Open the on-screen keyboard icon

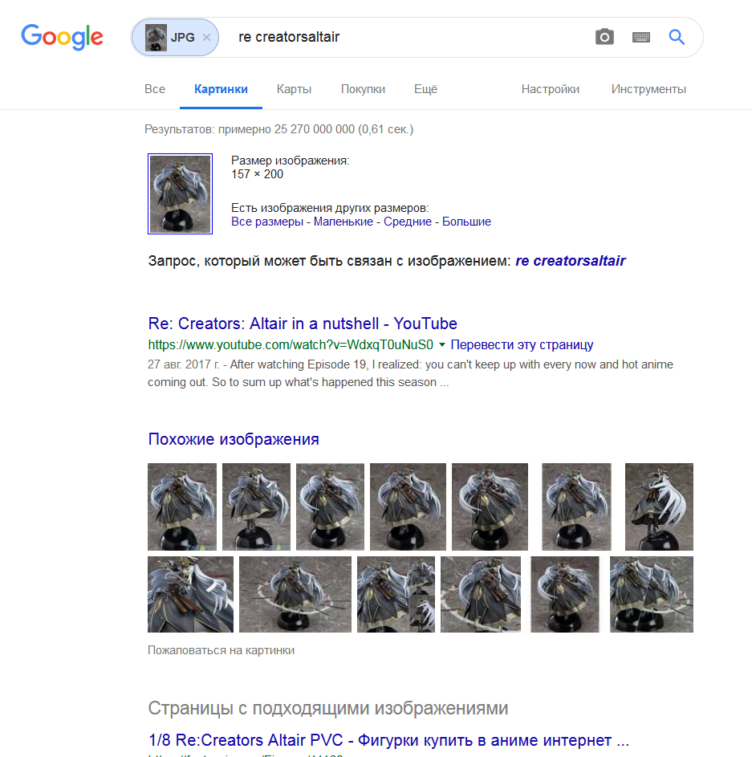click(x=641, y=37)
